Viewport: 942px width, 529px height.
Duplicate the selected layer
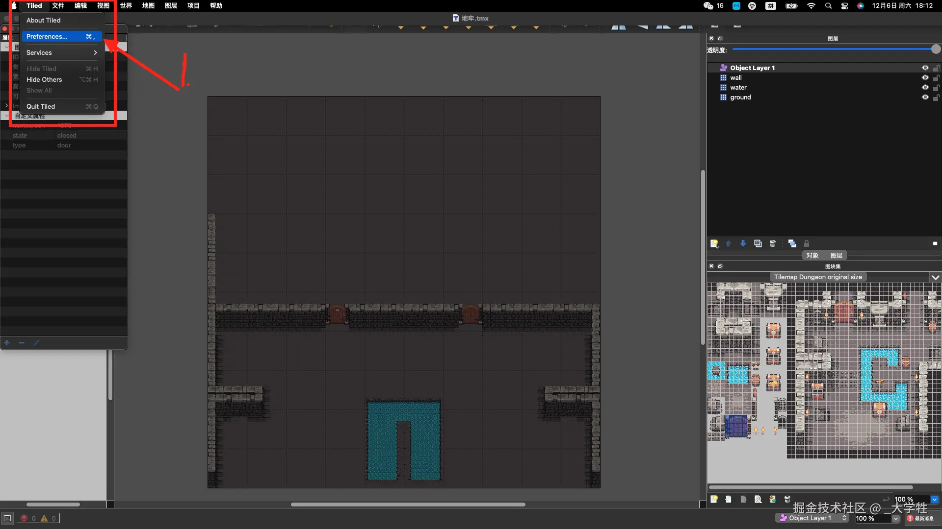pyautogui.click(x=758, y=243)
